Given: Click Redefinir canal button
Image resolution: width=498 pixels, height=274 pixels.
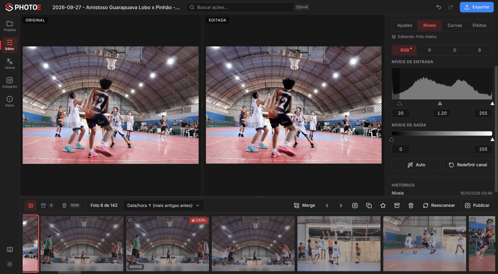Looking at the screenshot, I should 468,165.
